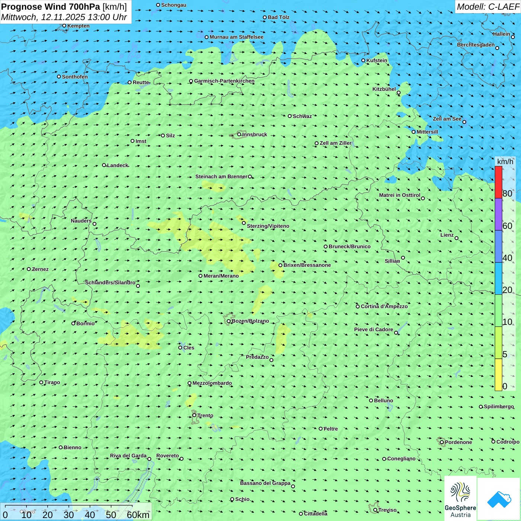Click the Modell: C-LAEF label
The height and width of the screenshot is (521, 521).
(x=488, y=7)
